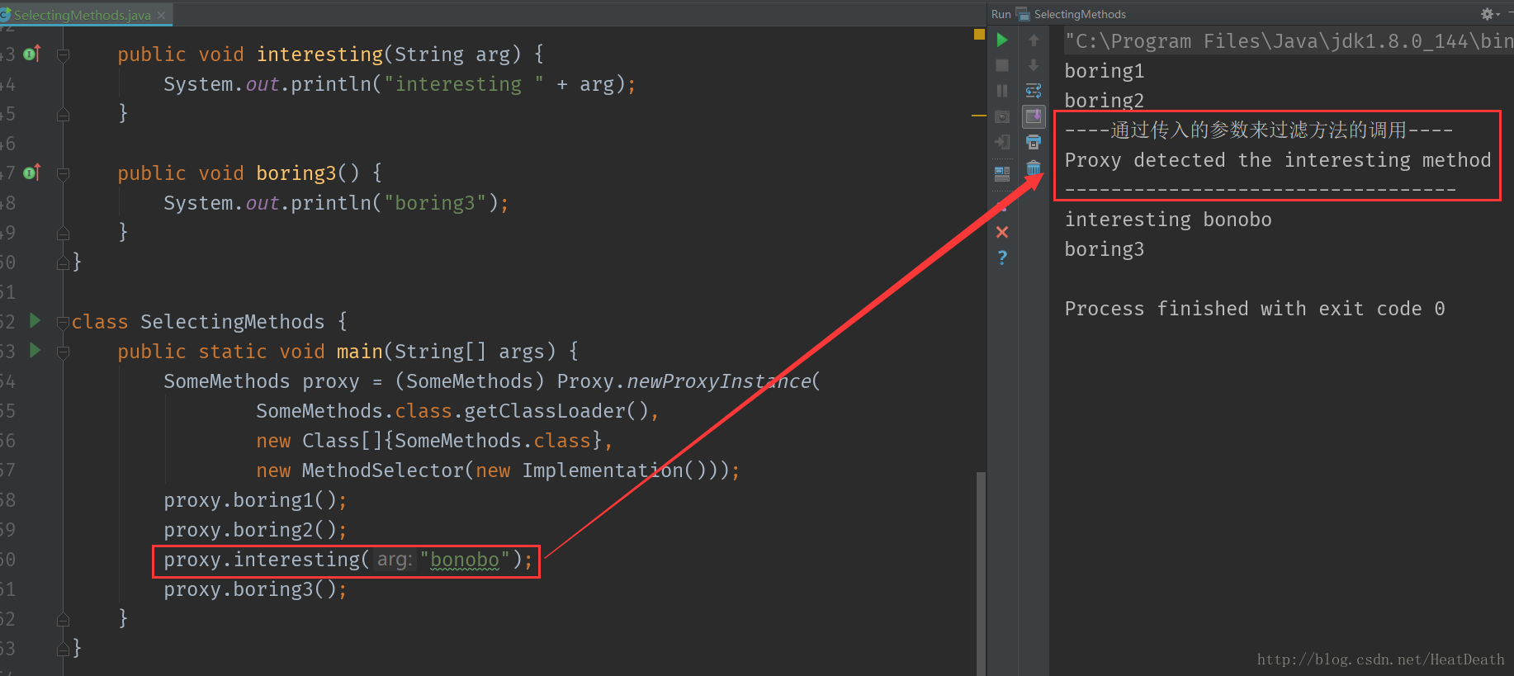Rerun SelectingMethods with the green play icon
1514x676 pixels.
click(x=1002, y=40)
